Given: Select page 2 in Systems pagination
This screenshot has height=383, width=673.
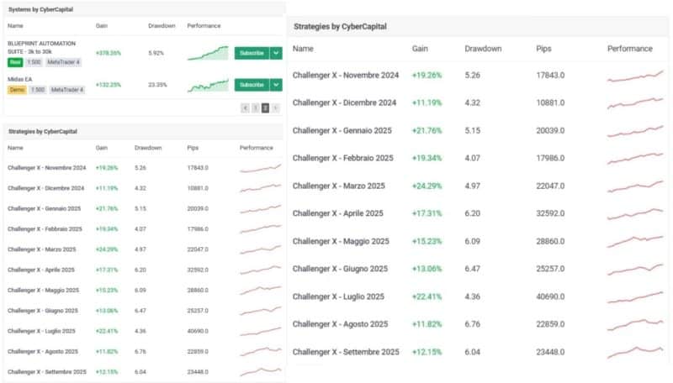Looking at the screenshot, I should (x=265, y=108).
